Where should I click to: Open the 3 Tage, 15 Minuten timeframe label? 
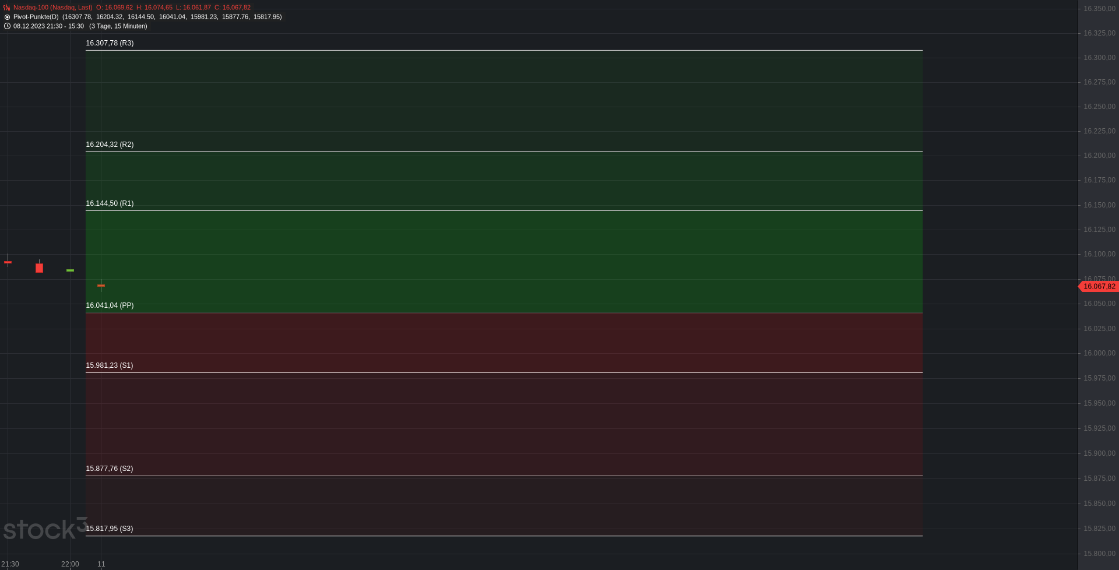(x=118, y=26)
